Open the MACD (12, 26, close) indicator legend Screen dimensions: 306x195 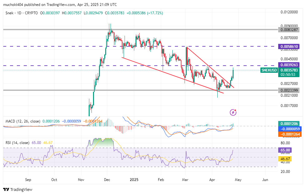point(22,121)
